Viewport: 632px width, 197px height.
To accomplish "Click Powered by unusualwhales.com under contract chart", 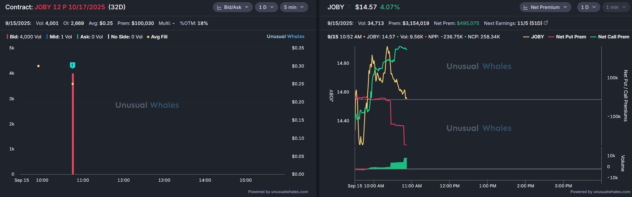I will point(278,192).
